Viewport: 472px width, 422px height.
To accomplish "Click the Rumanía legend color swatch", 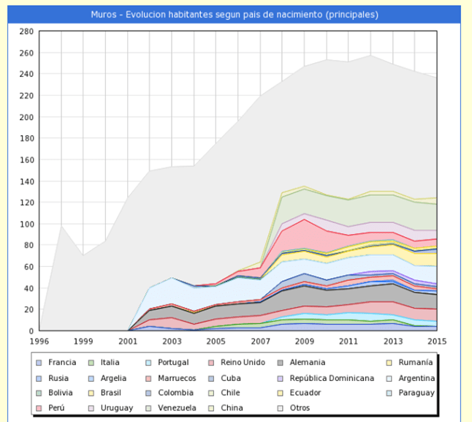I will tap(392, 363).
